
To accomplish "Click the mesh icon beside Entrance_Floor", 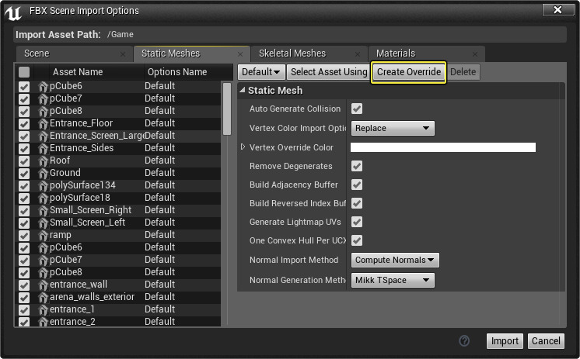I will [44, 123].
